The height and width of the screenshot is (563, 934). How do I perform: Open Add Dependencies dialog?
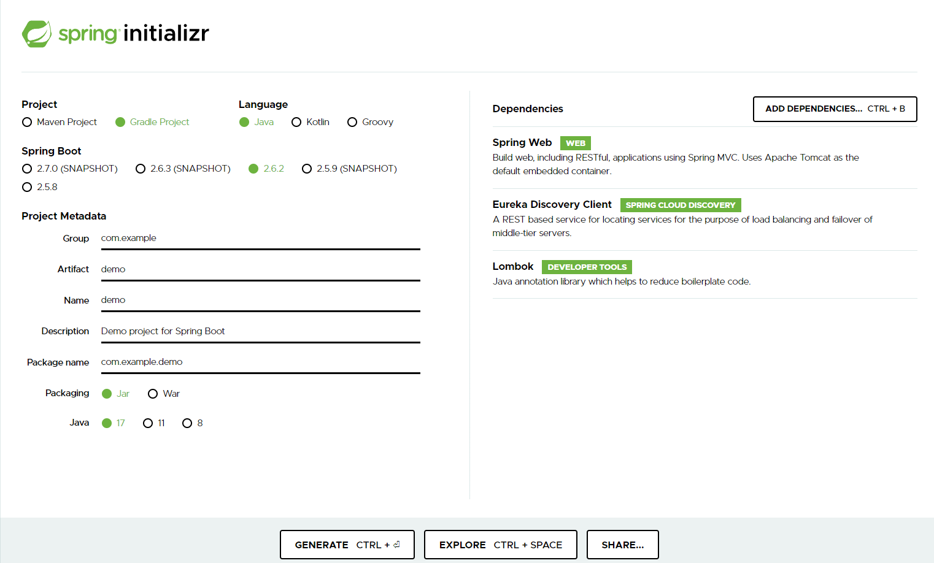[x=835, y=109]
